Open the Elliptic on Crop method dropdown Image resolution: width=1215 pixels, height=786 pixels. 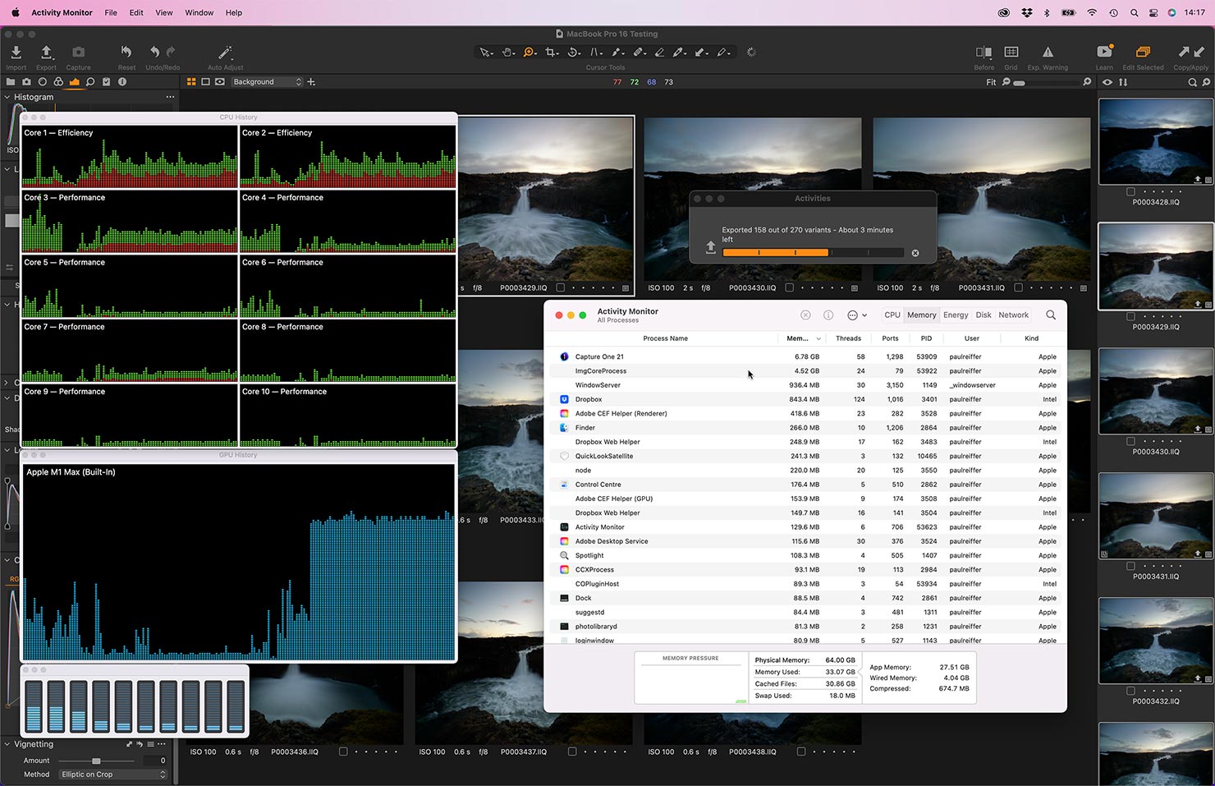(113, 775)
